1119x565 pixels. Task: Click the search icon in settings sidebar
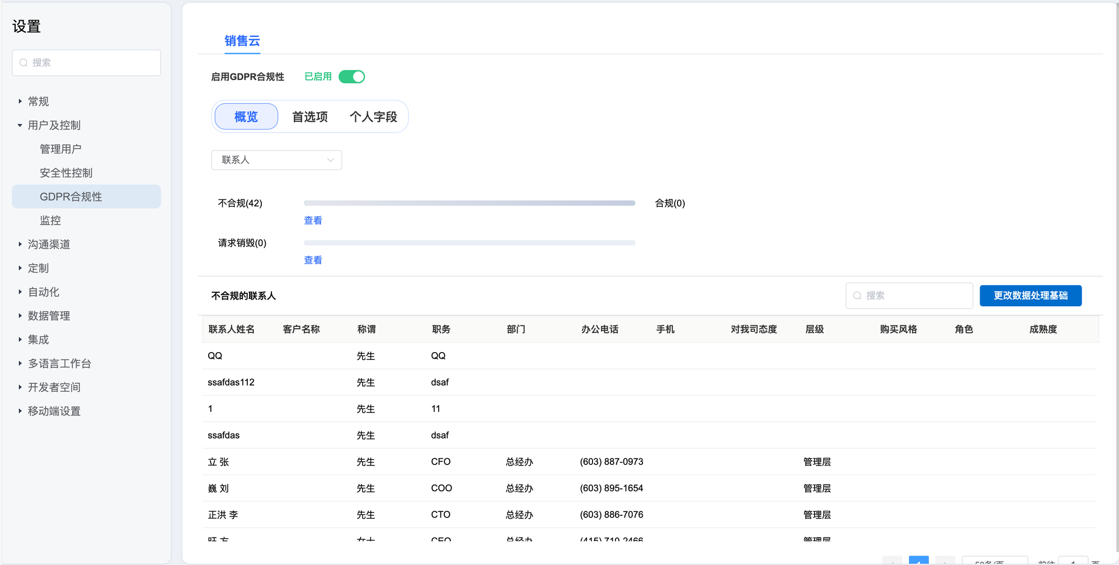click(x=23, y=63)
